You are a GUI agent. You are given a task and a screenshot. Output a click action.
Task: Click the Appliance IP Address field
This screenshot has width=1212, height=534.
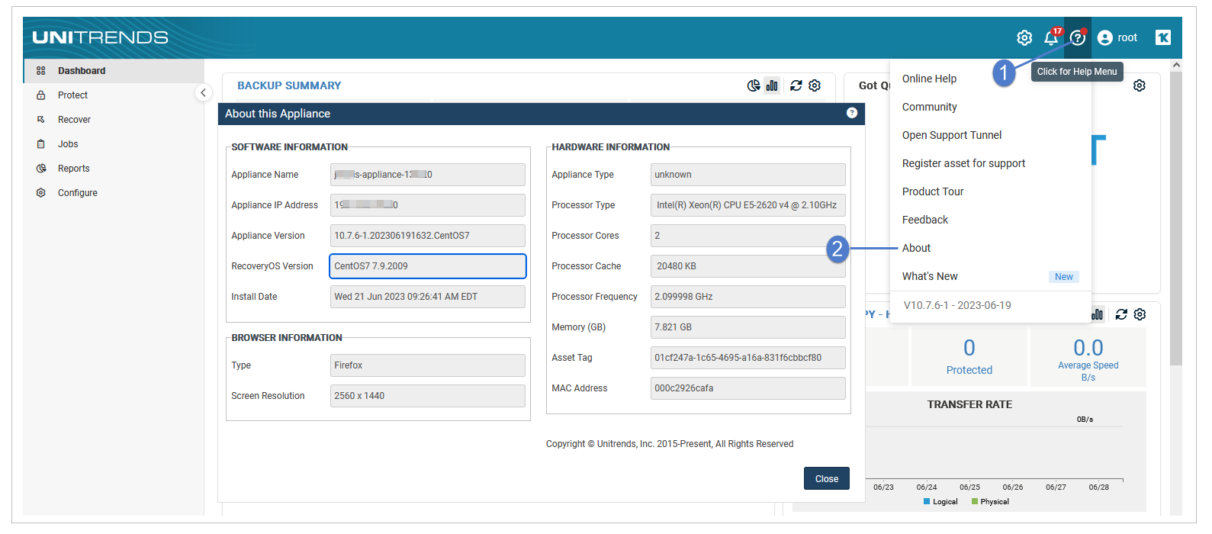[428, 205]
